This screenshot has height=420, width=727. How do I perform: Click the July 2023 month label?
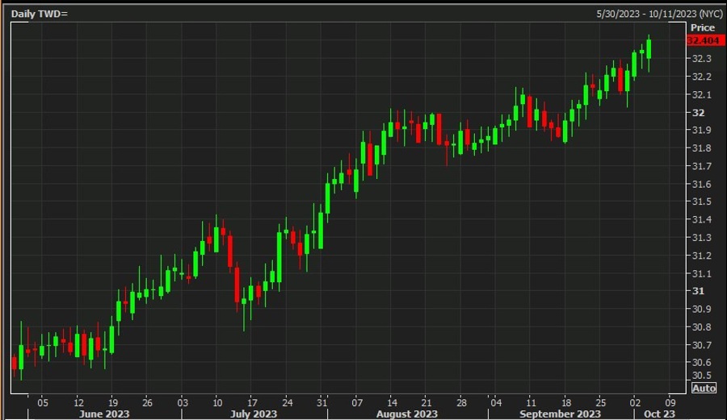254,414
